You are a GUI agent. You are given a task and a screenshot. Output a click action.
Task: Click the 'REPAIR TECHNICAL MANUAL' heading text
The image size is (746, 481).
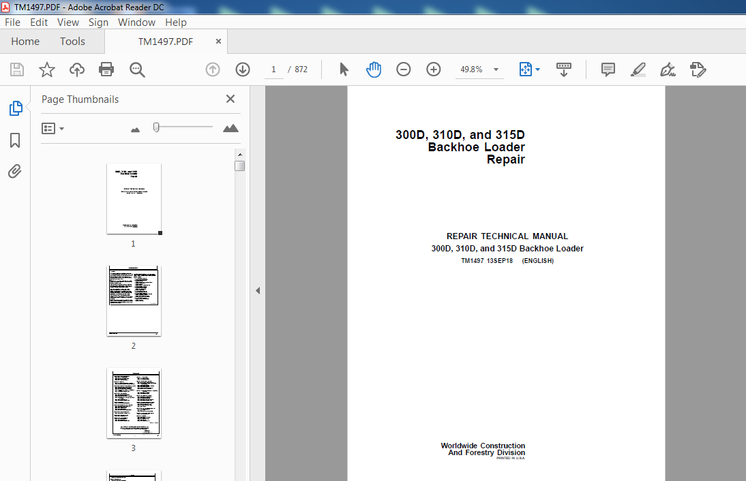[x=507, y=236]
